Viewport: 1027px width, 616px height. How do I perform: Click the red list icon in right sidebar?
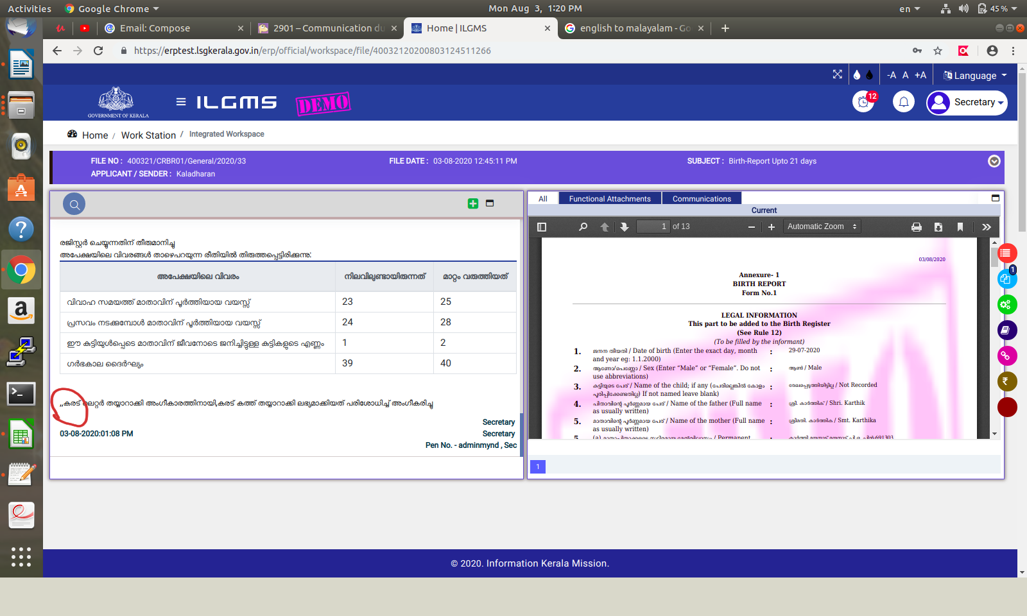point(1006,253)
